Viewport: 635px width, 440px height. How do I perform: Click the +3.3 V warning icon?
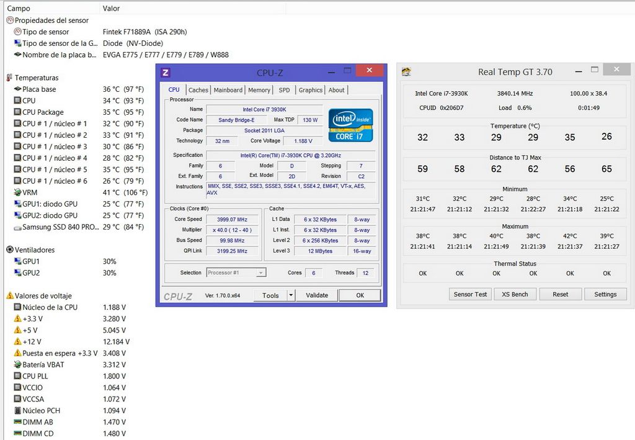(x=18, y=319)
